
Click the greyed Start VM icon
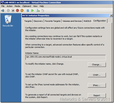(x=8, y=11)
